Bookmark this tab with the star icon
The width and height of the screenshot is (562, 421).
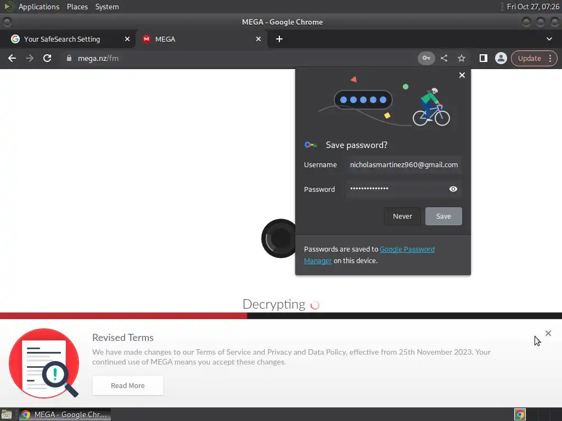(461, 58)
